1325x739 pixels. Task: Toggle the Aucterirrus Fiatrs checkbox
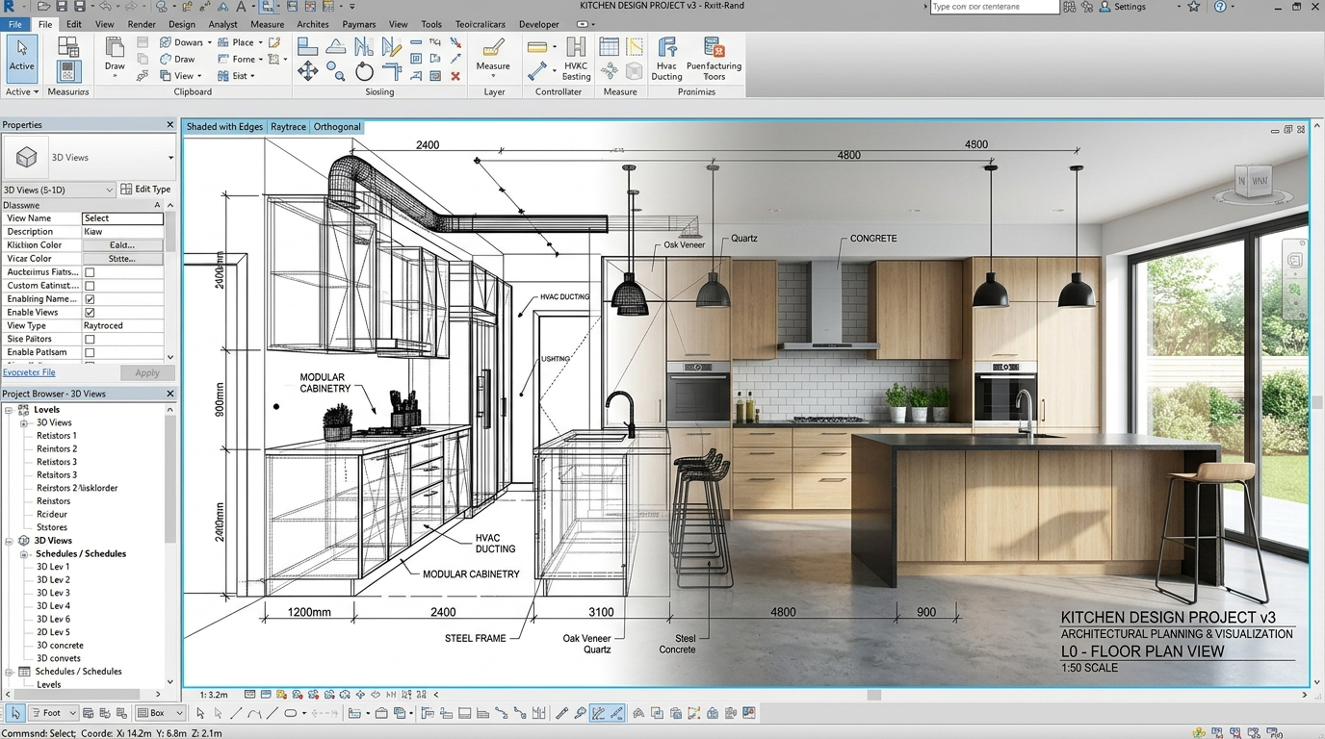coord(90,272)
